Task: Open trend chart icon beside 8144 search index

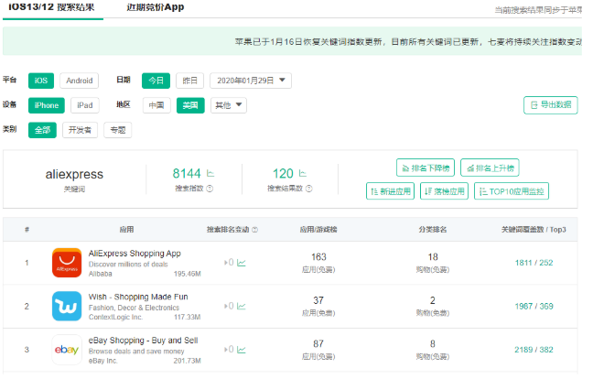Action: [210, 172]
